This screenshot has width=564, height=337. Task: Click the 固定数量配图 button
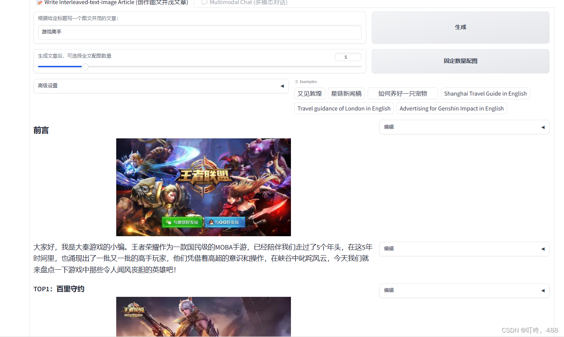click(x=460, y=61)
